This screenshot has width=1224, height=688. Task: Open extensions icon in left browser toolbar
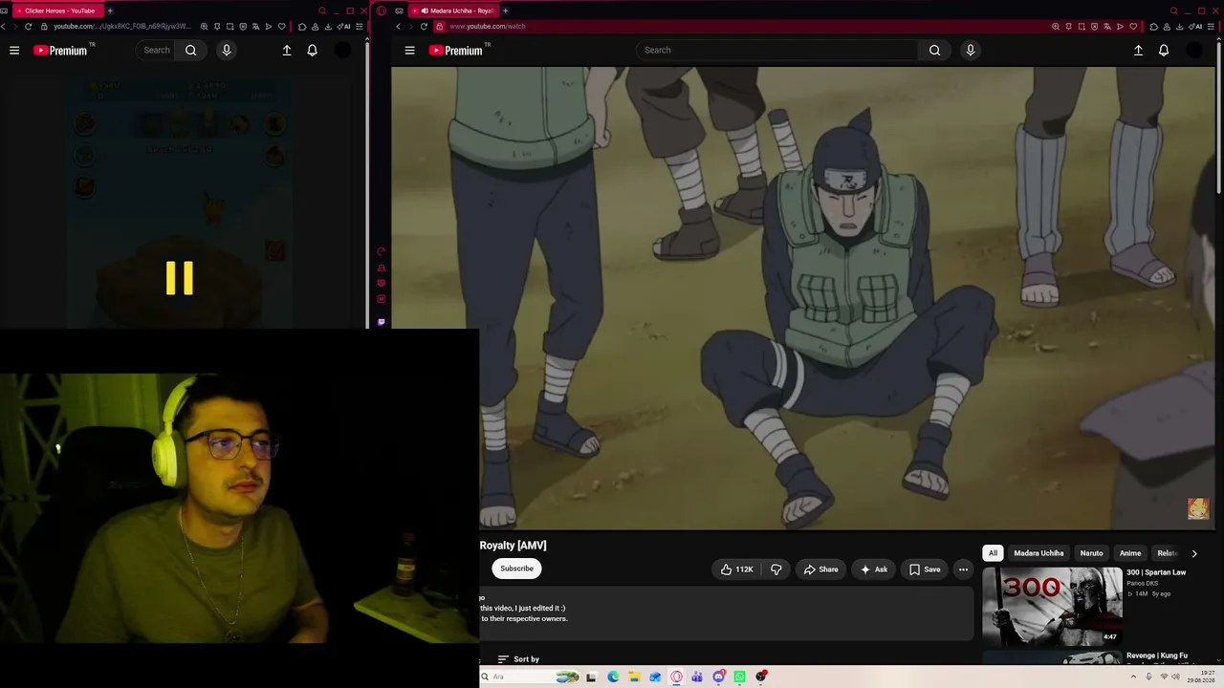pyautogui.click(x=302, y=27)
